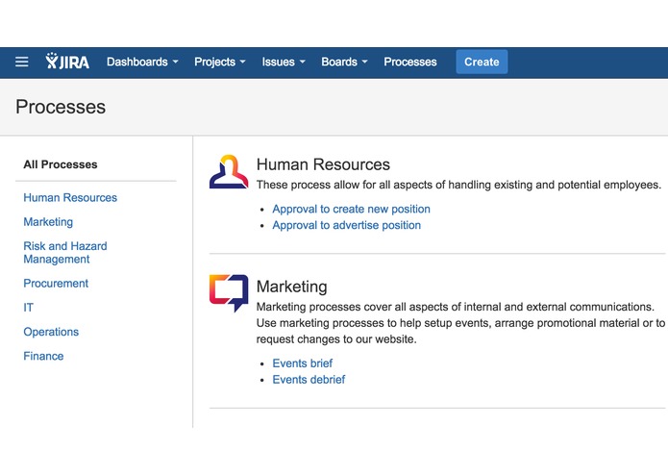Select the IT sidebar link
This screenshot has height=475, width=668.
click(28, 308)
